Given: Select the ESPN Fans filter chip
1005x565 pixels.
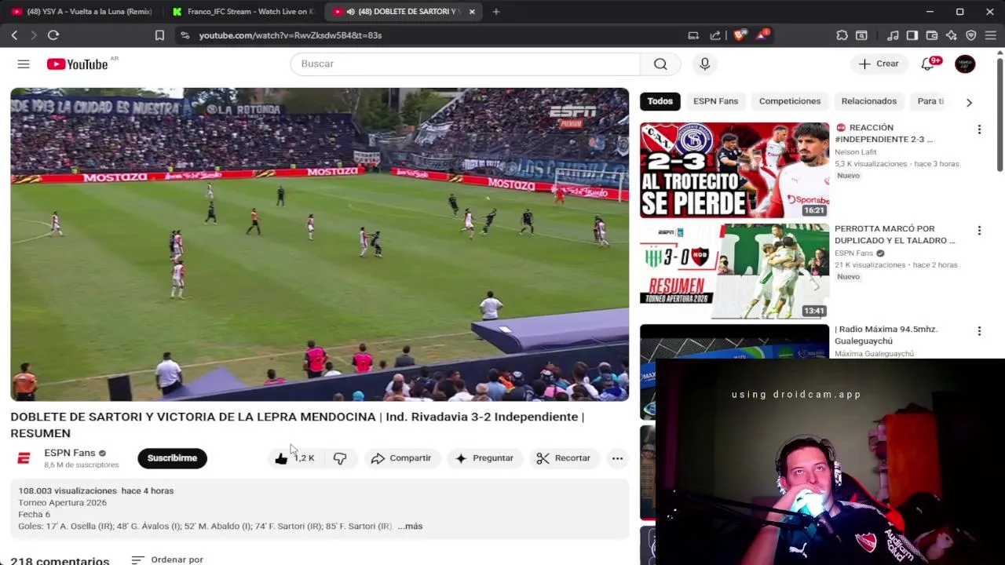Looking at the screenshot, I should (x=715, y=101).
